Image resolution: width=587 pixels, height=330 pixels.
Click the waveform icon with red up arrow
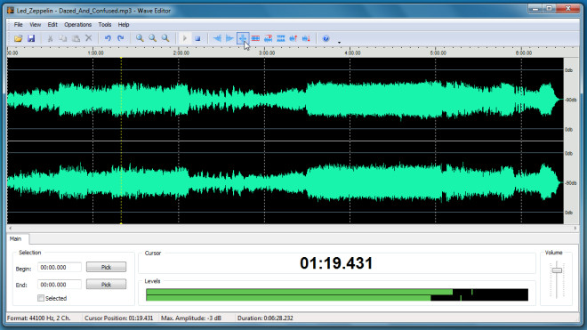(293, 38)
